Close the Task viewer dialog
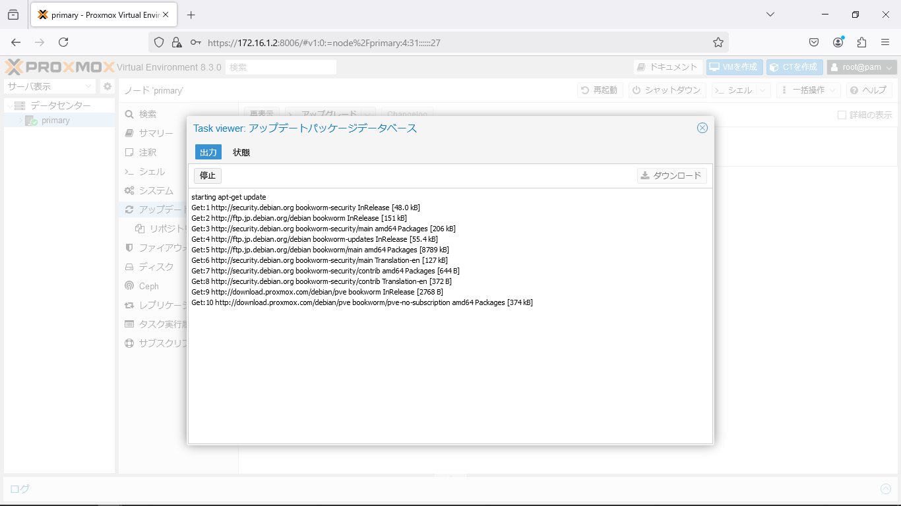901x506 pixels. click(702, 128)
